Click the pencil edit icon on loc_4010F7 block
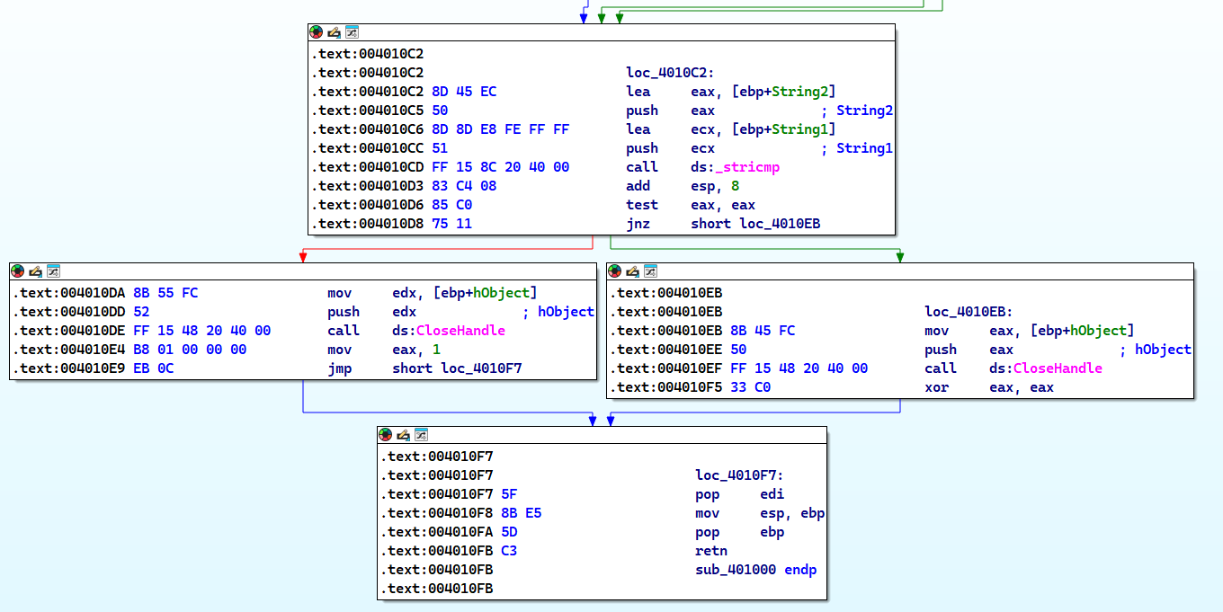Screen dimensions: 1223x612 (x=403, y=434)
